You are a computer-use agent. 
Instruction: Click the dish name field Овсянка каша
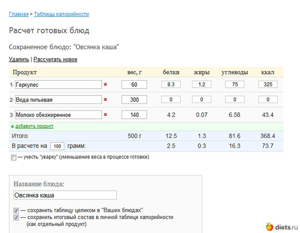coord(65,195)
